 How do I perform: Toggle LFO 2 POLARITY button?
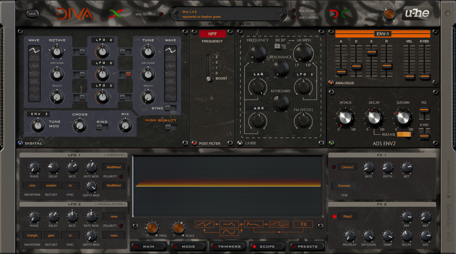[x=121, y=226]
